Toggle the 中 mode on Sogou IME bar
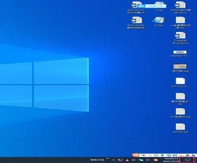Screen dimensions: 197x163 pos(144,155)
